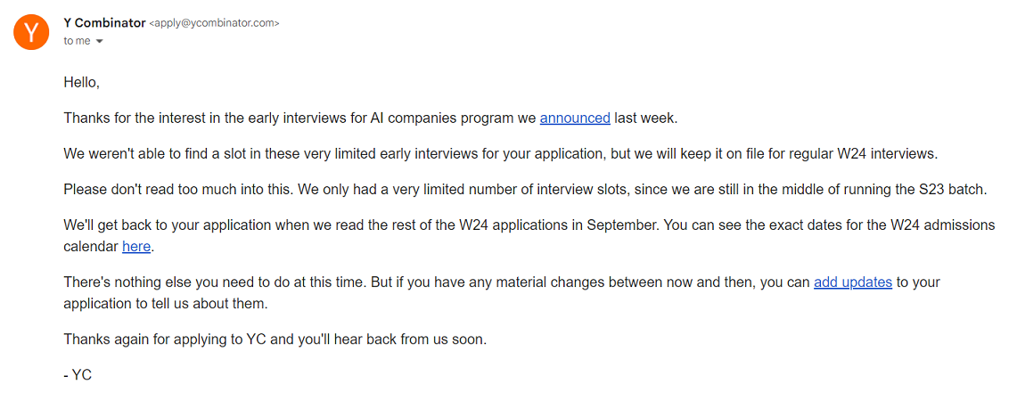Click the apply@ycombinator.com sender address
The height and width of the screenshot is (417, 1017).
pos(214,23)
